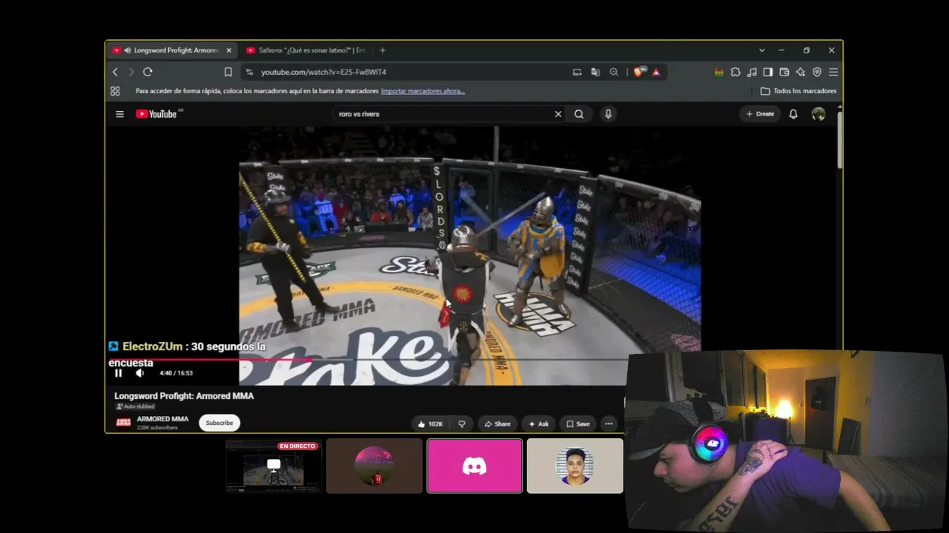The image size is (949, 533).
Task: Save the video to a playlist
Action: coord(578,424)
